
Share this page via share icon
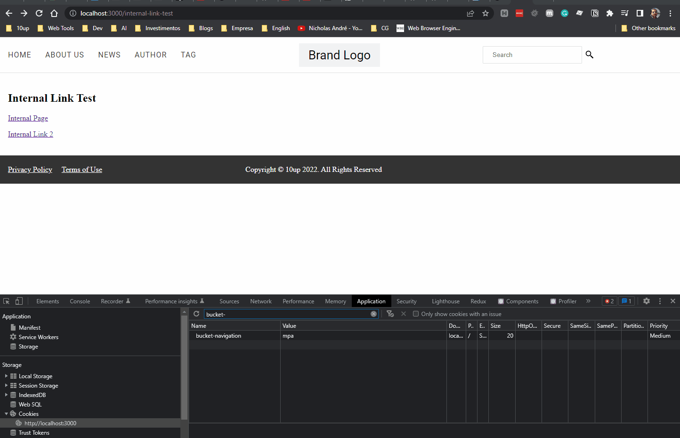470,13
